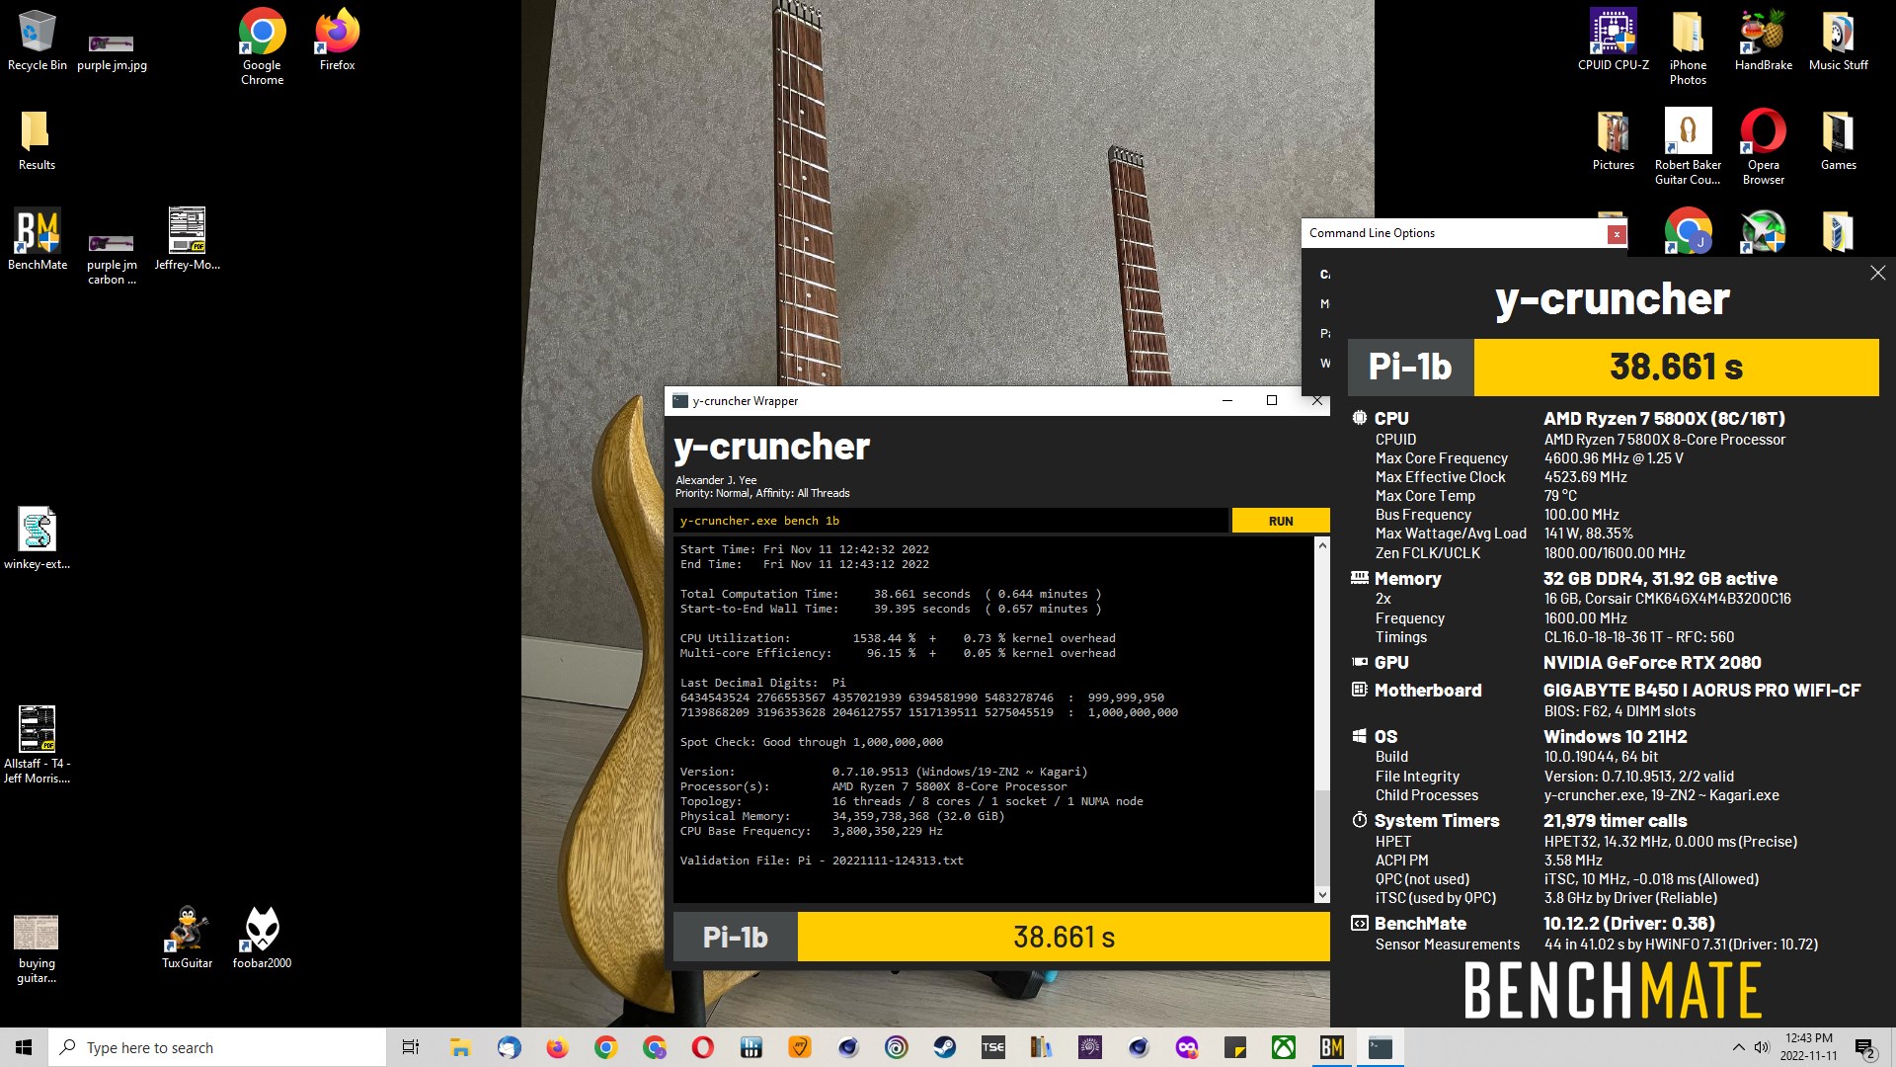Open Xbox app from the taskbar

1284,1047
